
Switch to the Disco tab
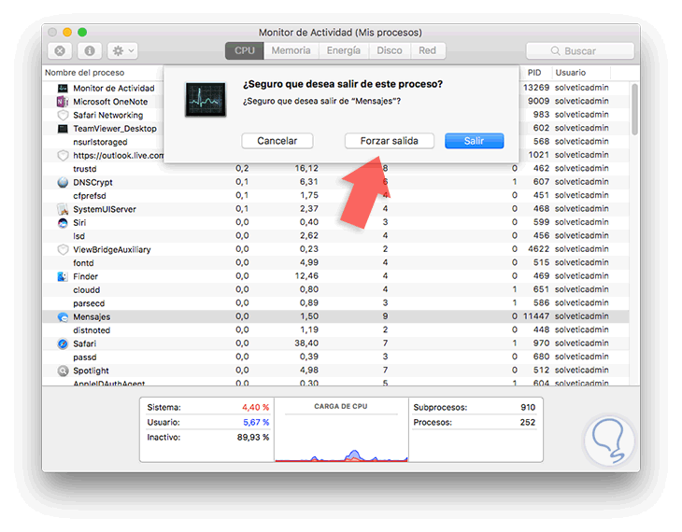click(390, 50)
